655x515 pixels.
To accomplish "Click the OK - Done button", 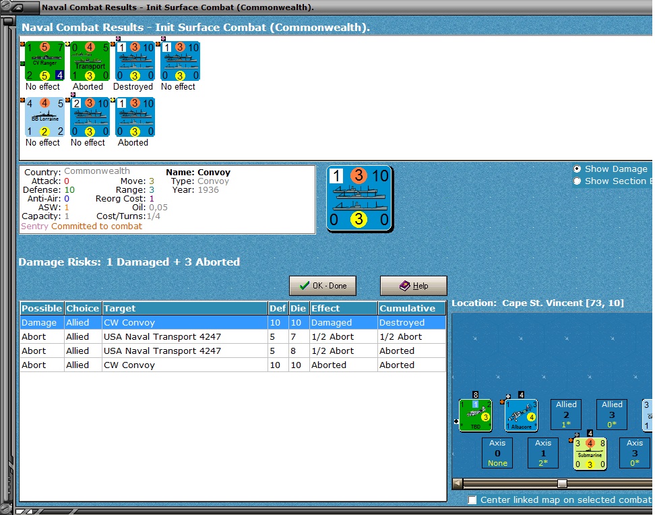I will [x=323, y=286].
